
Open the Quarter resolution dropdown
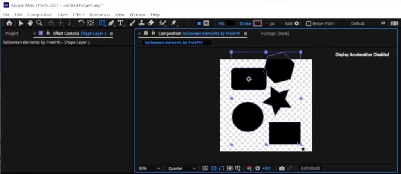[182, 169]
